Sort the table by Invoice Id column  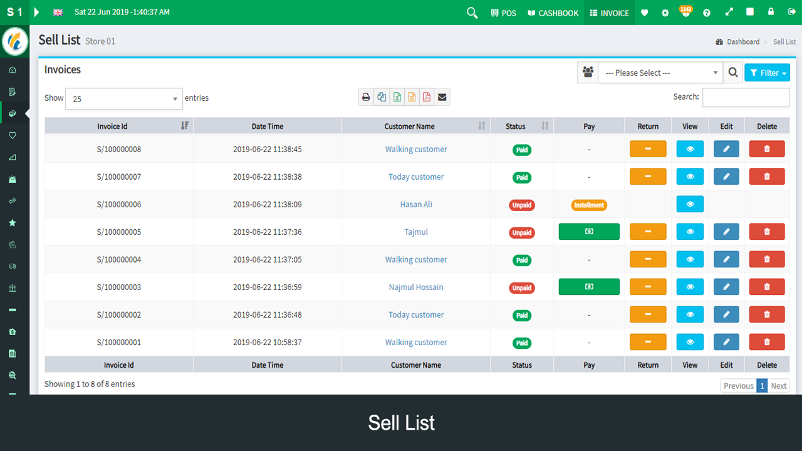(113, 126)
